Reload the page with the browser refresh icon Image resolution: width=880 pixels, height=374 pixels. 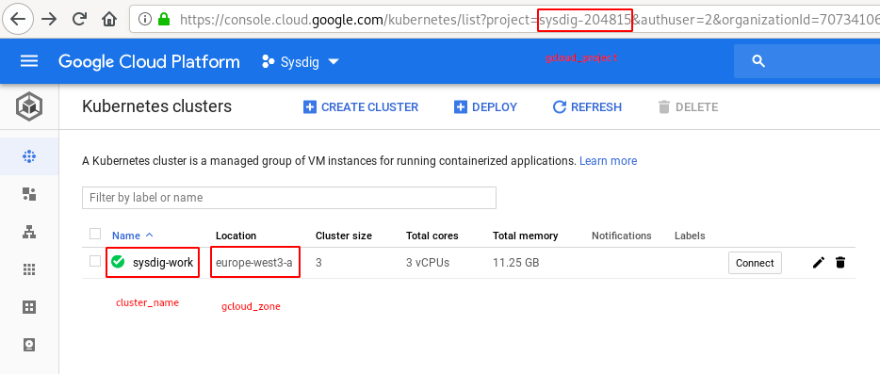80,19
